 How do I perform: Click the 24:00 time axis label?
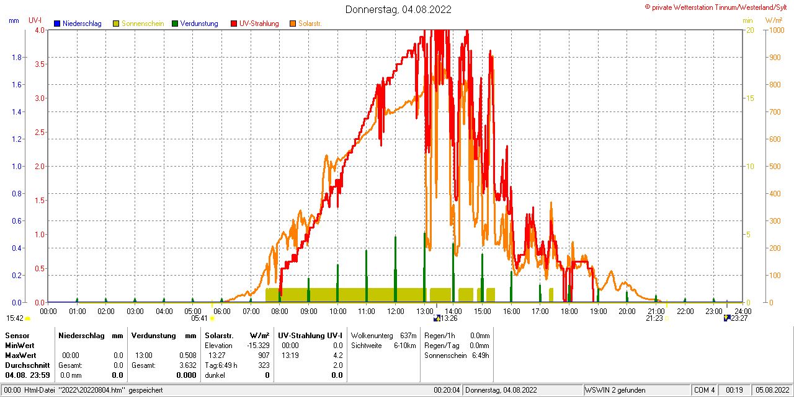pyautogui.click(x=743, y=311)
